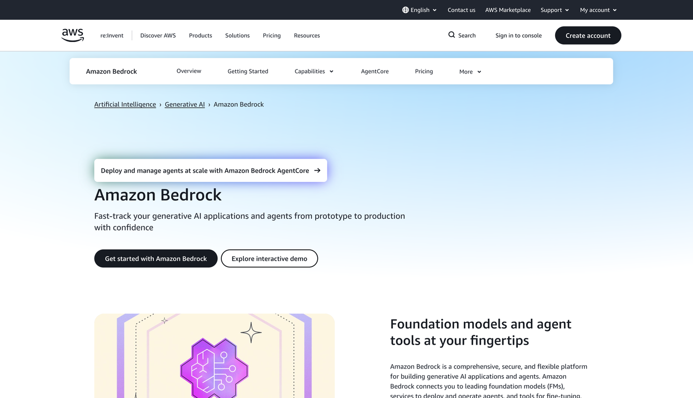
Task: Click the Products menu item
Action: pos(200,35)
